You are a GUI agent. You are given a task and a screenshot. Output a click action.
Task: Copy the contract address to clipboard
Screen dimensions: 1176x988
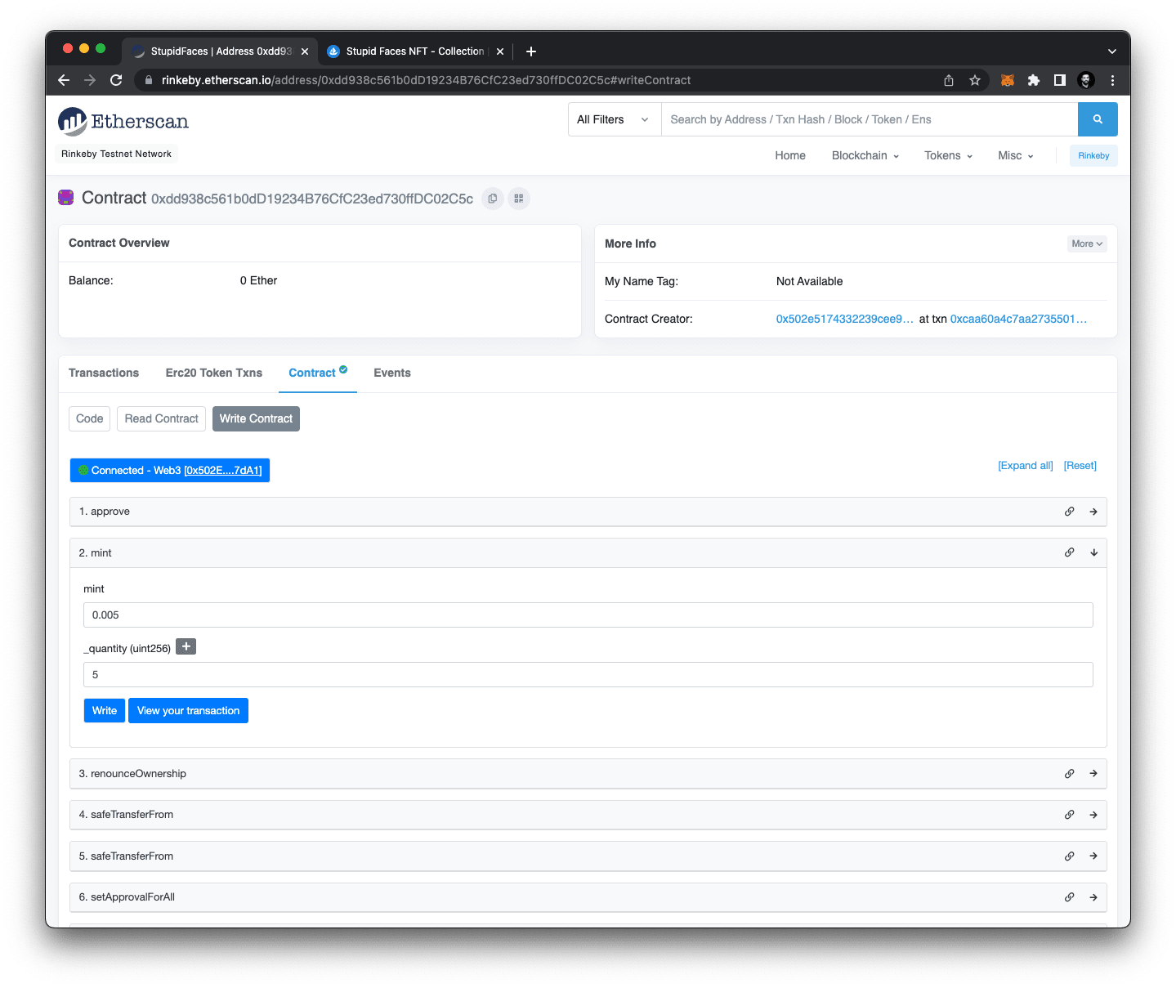point(493,199)
